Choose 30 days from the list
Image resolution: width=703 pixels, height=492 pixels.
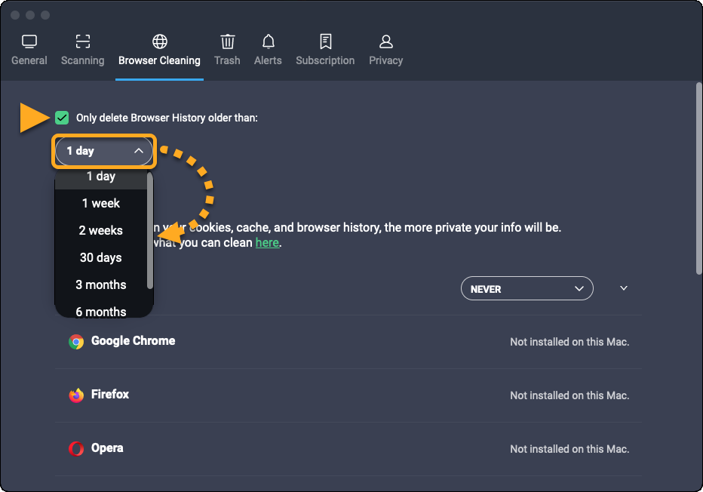click(101, 257)
